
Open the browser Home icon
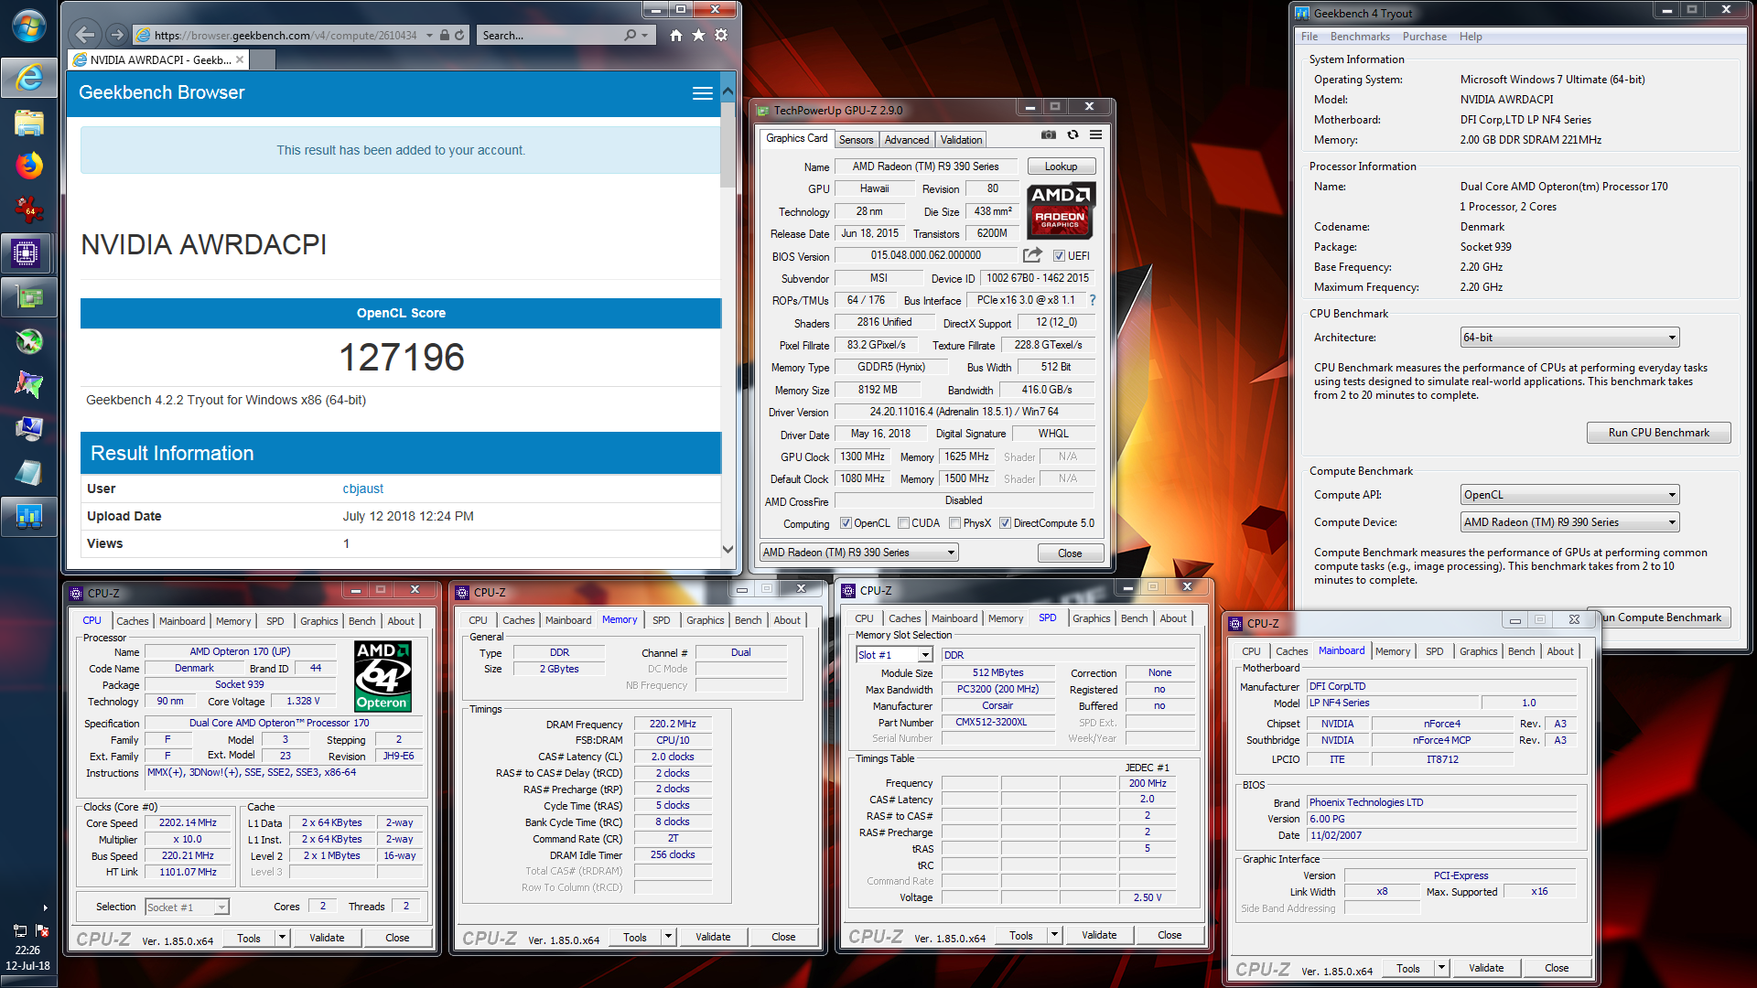coord(675,35)
